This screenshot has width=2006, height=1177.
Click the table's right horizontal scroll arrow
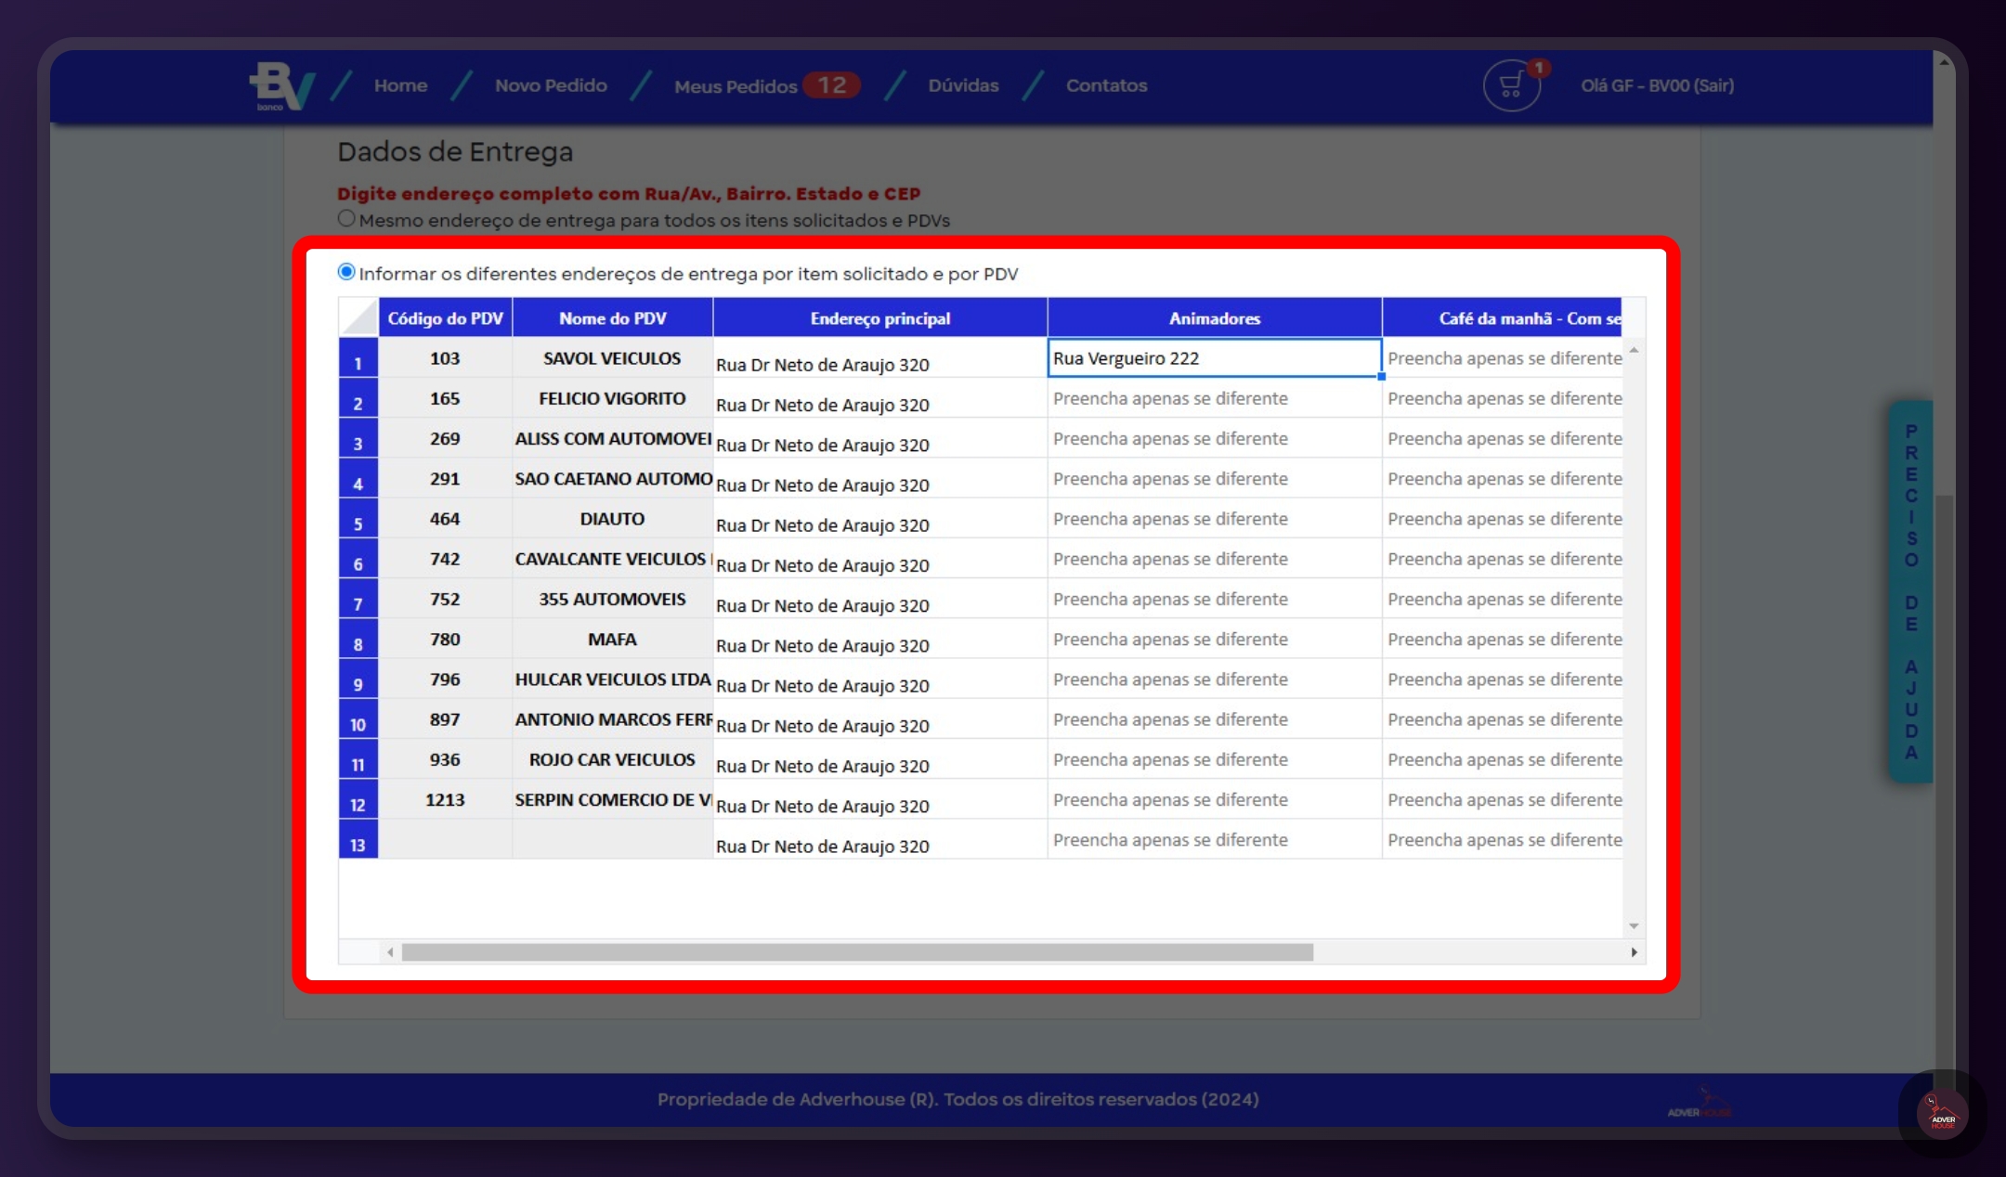coord(1635,952)
